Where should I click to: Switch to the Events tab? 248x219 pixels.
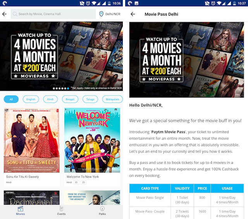coord(61,211)
